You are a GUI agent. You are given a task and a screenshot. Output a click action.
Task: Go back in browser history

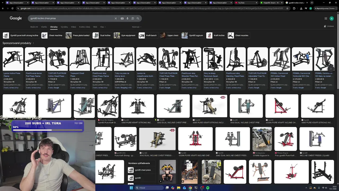(3, 8)
